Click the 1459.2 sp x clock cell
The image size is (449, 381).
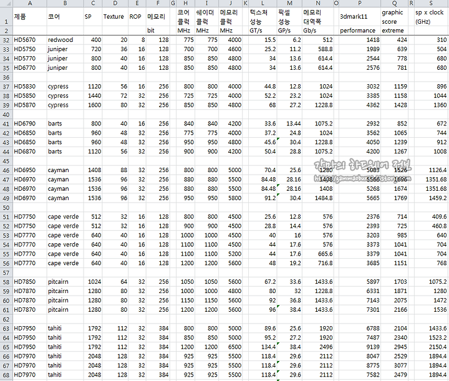click(431, 198)
